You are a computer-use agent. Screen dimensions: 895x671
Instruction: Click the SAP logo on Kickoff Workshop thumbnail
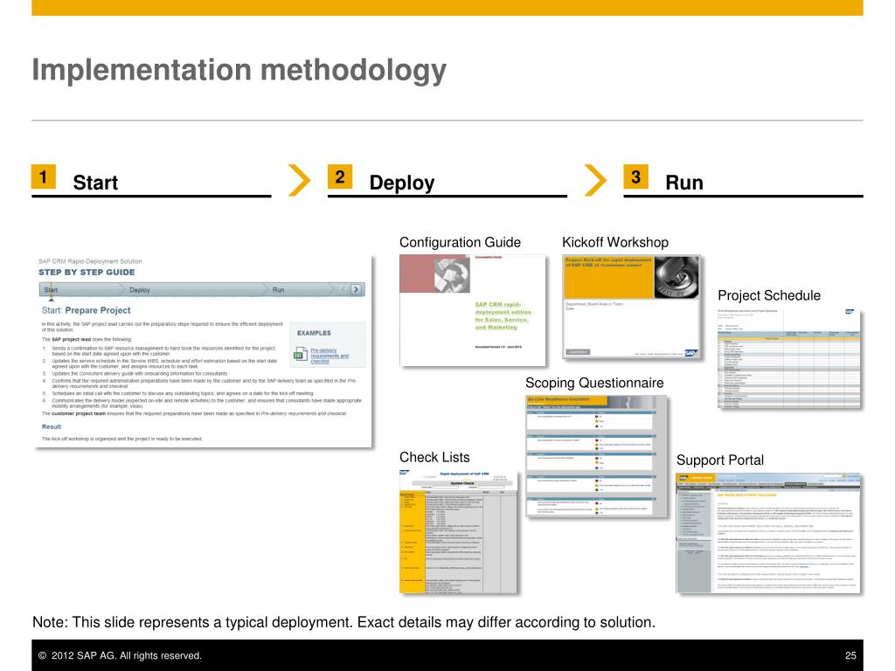(x=691, y=353)
